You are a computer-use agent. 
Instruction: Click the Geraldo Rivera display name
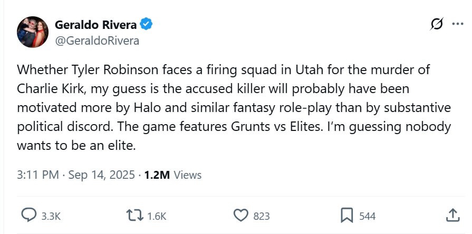pos(95,24)
